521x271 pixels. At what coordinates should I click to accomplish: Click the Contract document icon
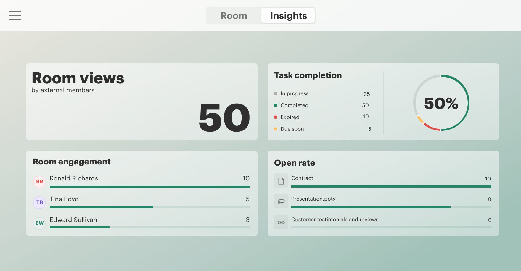click(x=281, y=181)
